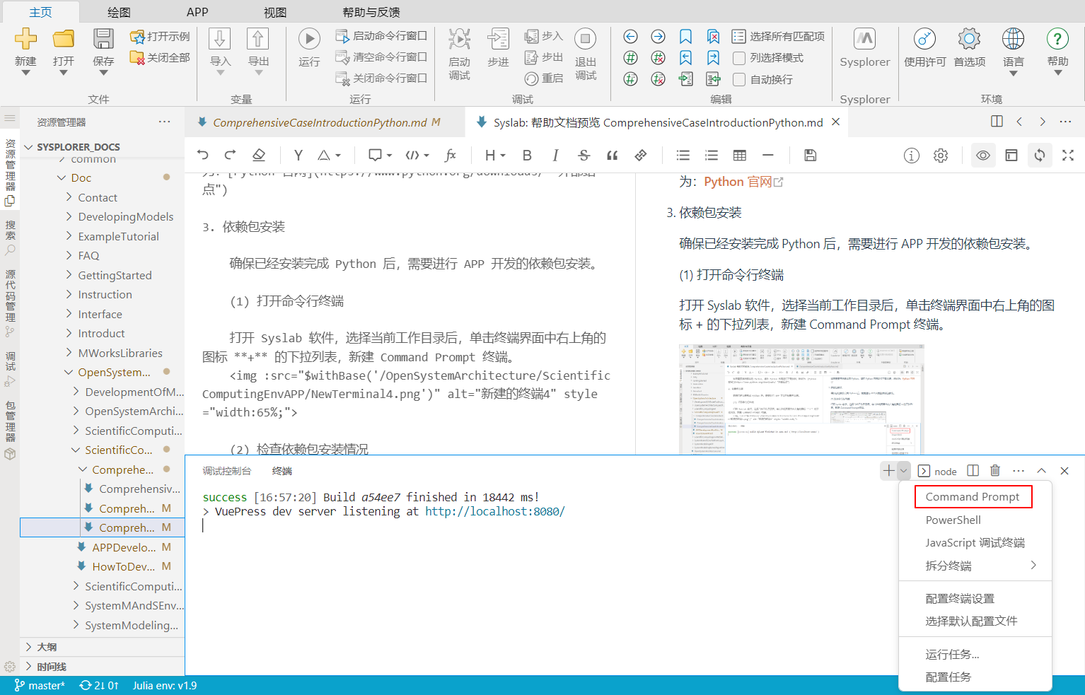Click the 运行 (Run) play icon
Viewport: 1085px width, 695px height.
click(309, 39)
